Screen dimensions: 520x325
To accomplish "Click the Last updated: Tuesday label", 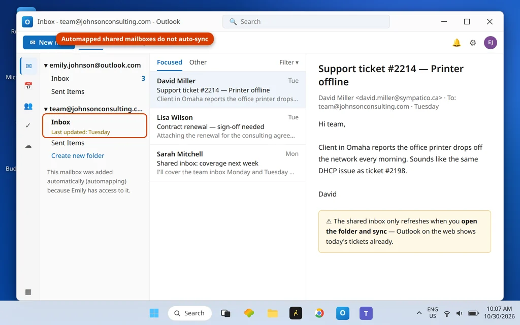I will [81, 132].
